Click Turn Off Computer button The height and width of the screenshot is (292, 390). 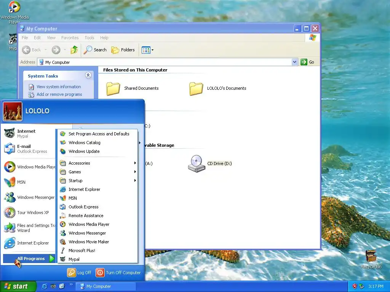118,273
